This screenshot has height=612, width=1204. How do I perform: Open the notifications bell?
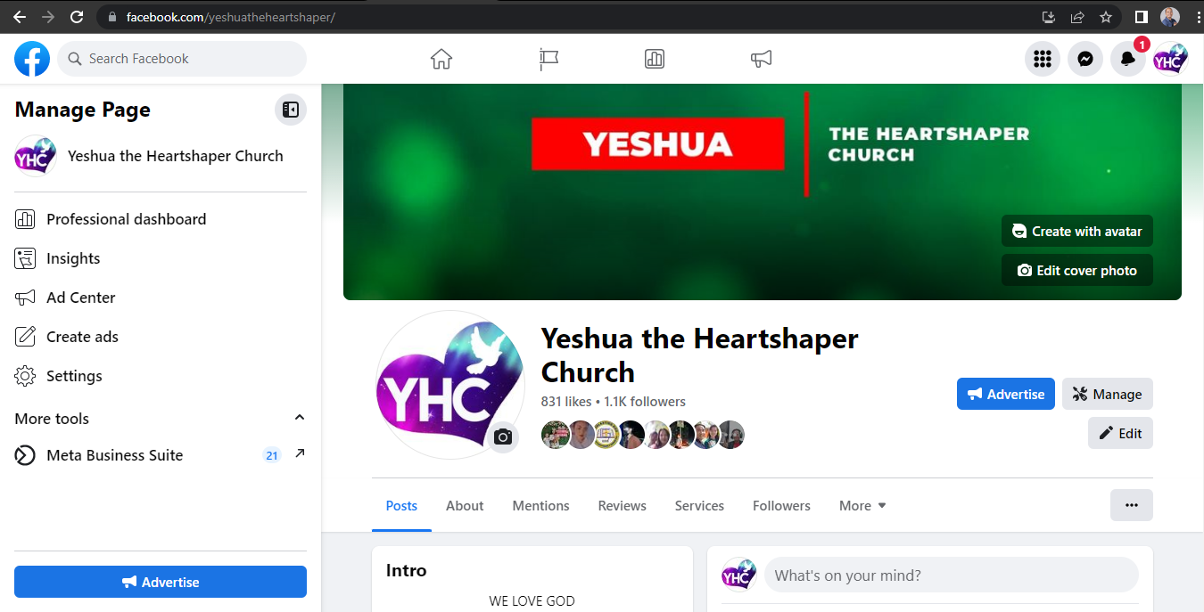tap(1128, 59)
